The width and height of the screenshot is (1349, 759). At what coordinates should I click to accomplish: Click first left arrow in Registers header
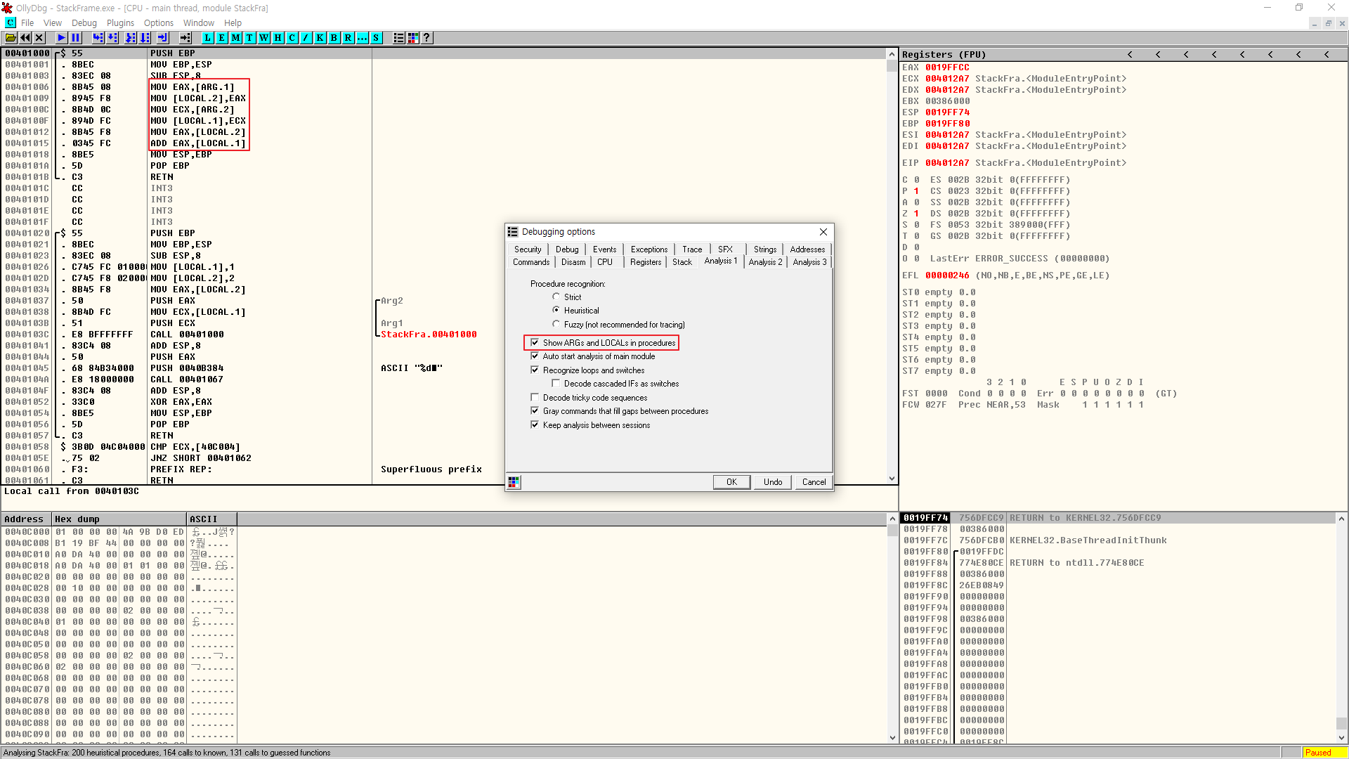point(1130,55)
